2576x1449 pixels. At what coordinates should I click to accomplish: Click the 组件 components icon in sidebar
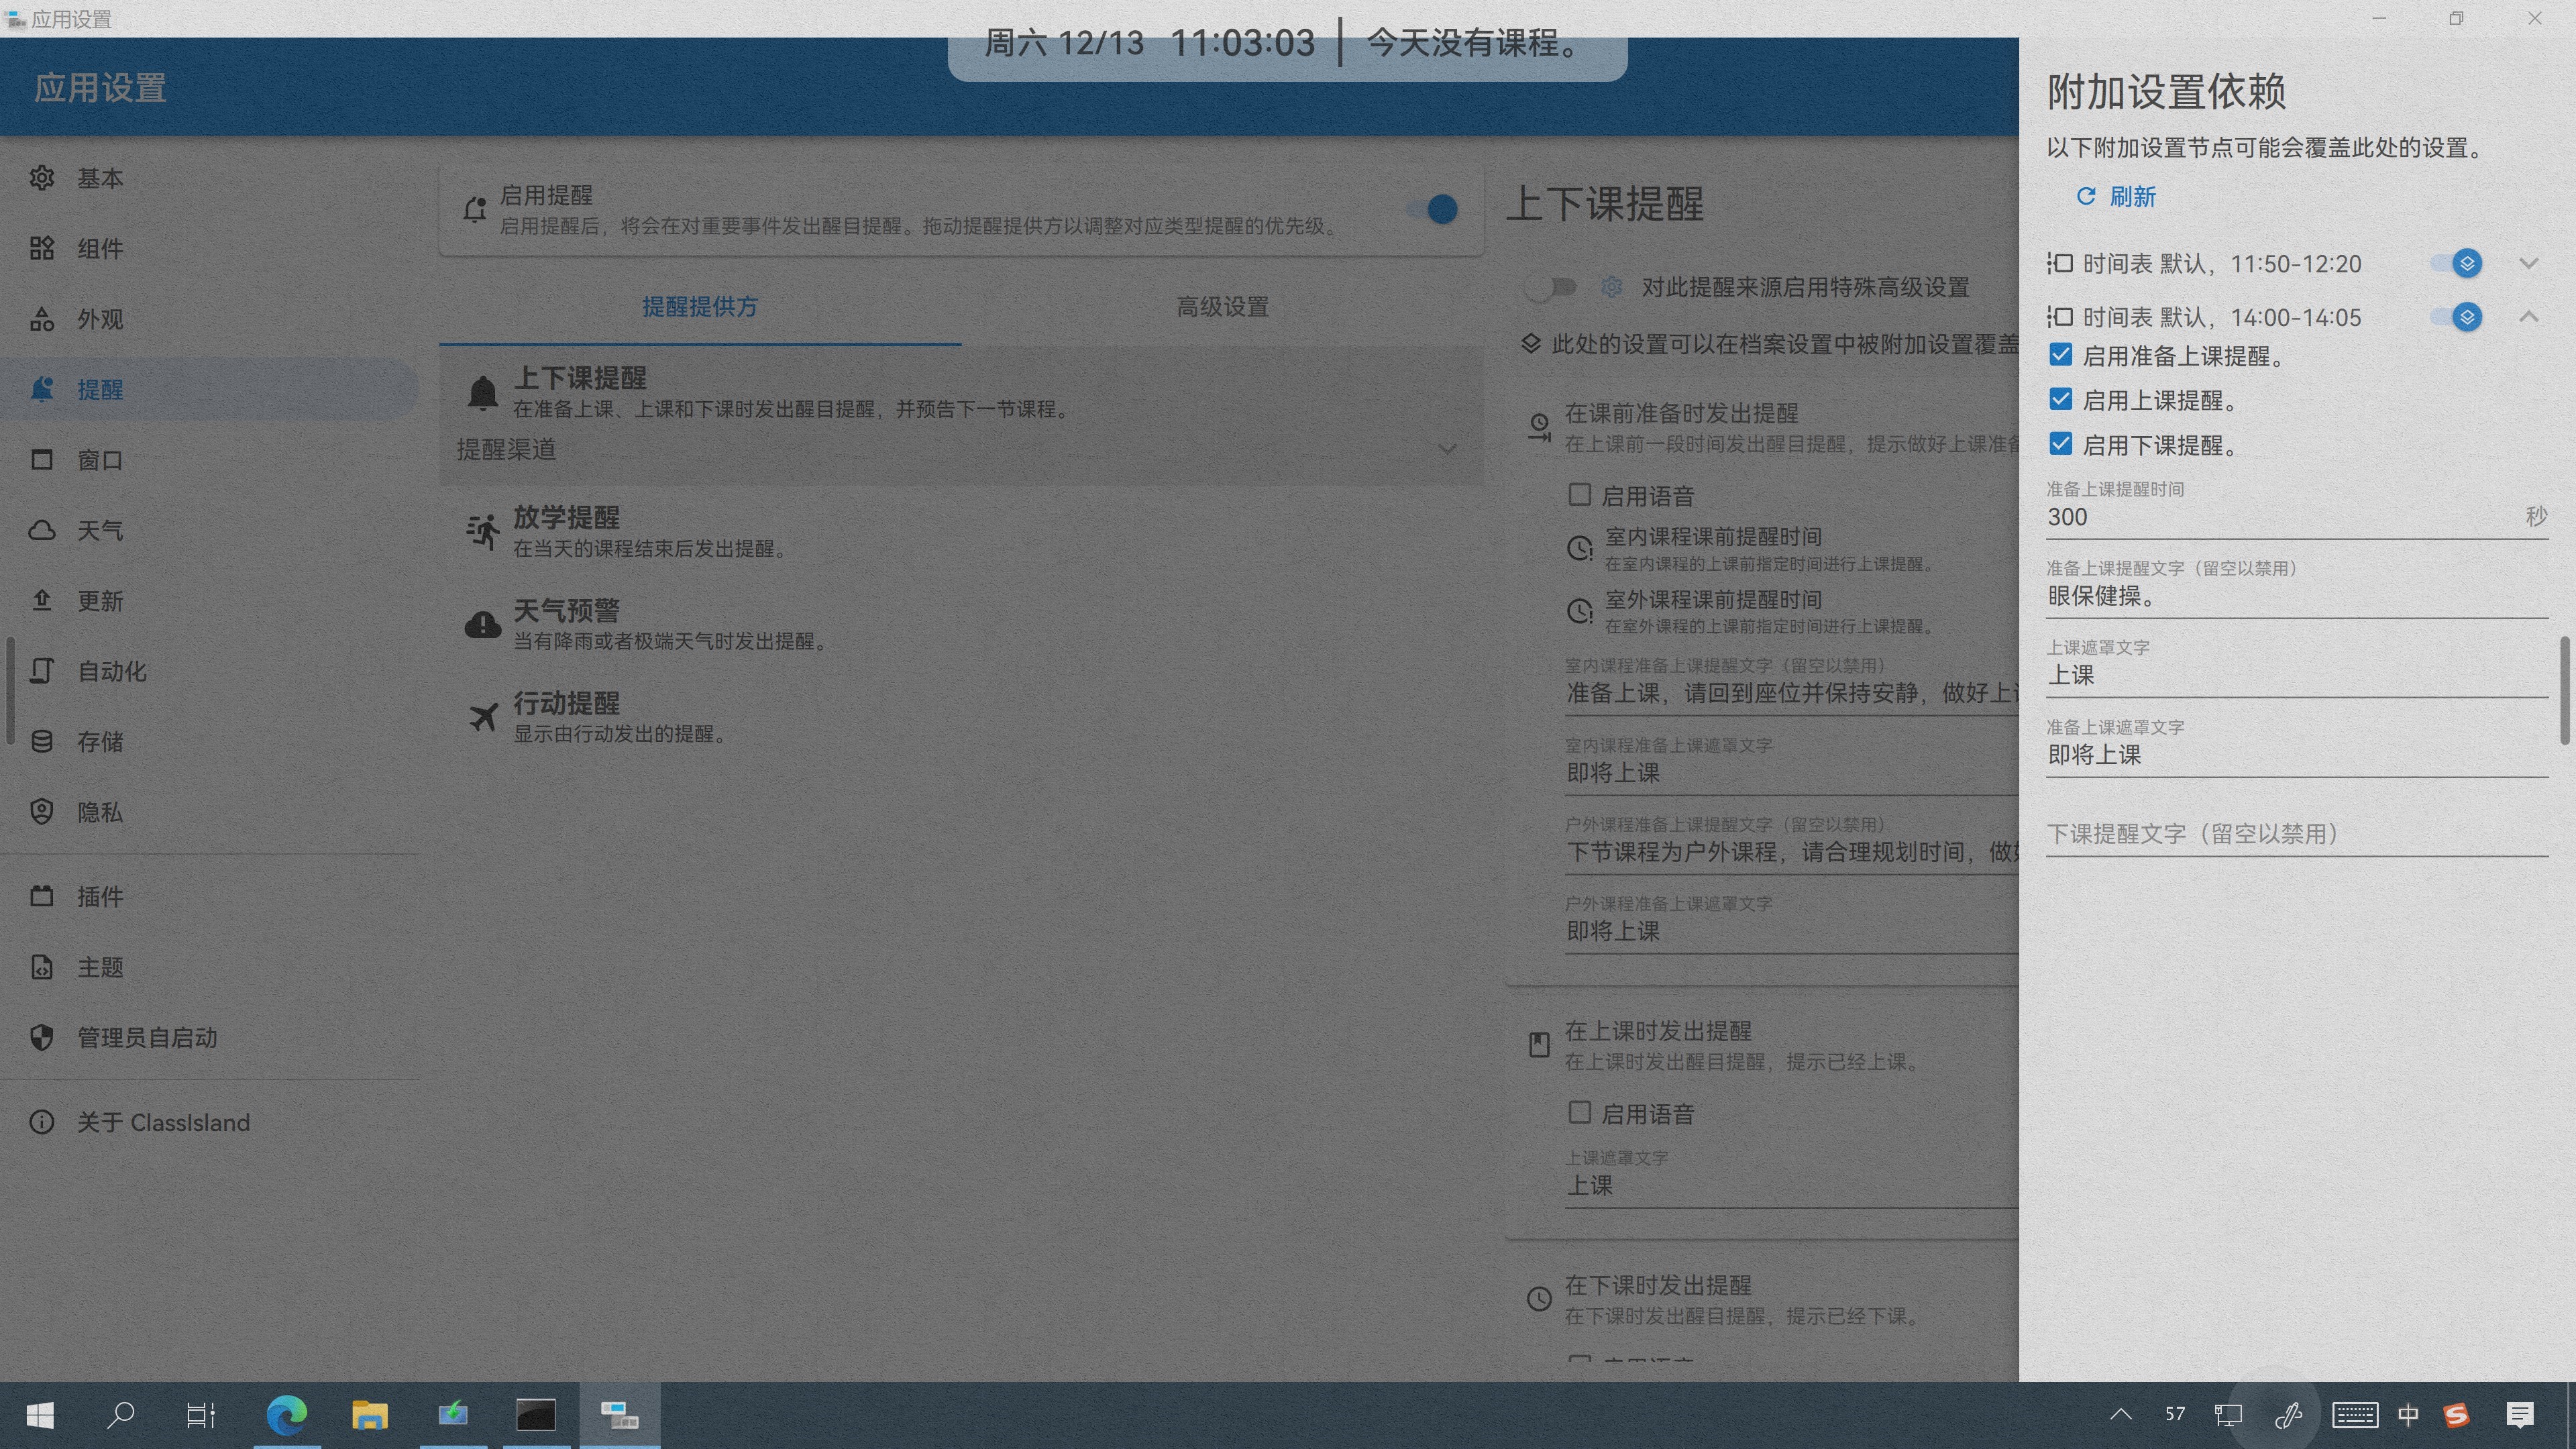point(41,248)
